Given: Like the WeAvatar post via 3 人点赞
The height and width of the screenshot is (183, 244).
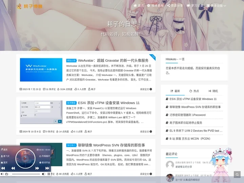Looking at the screenshot, I should [80, 89].
